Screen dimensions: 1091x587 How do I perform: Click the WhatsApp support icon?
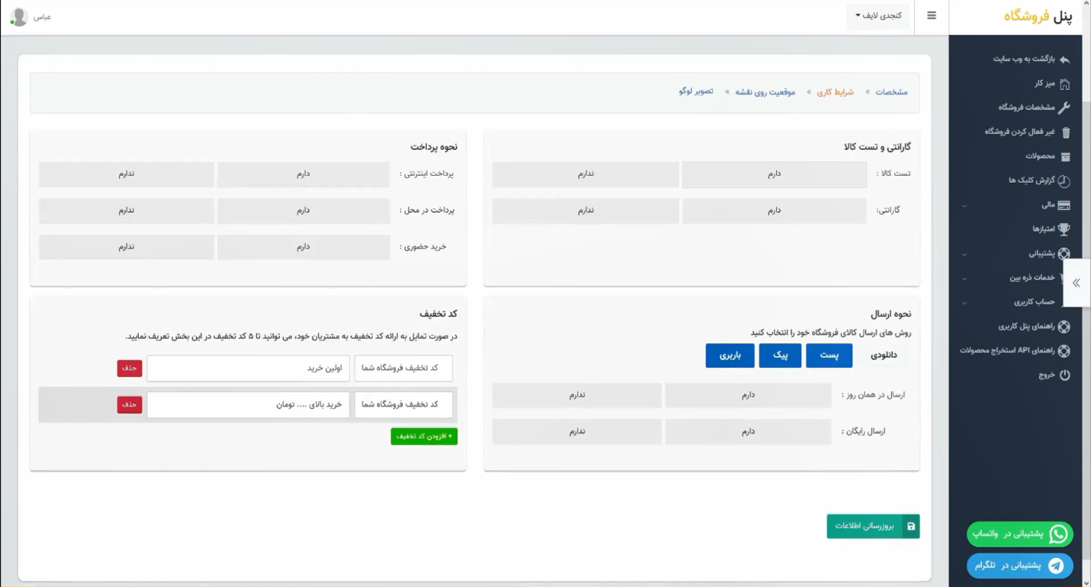click(1058, 534)
